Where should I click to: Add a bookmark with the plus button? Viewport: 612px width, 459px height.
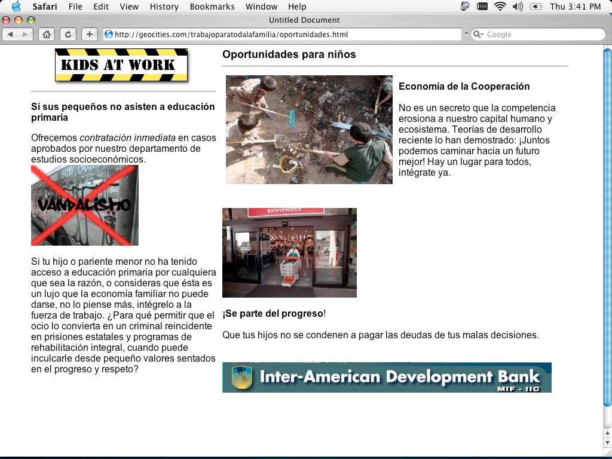click(90, 34)
